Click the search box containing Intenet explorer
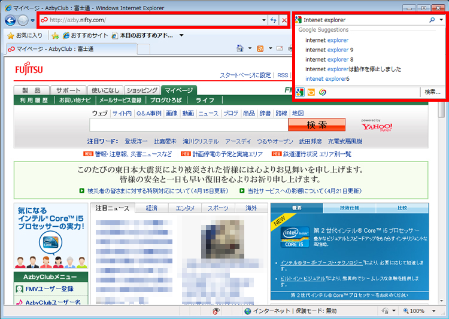 tap(363, 20)
